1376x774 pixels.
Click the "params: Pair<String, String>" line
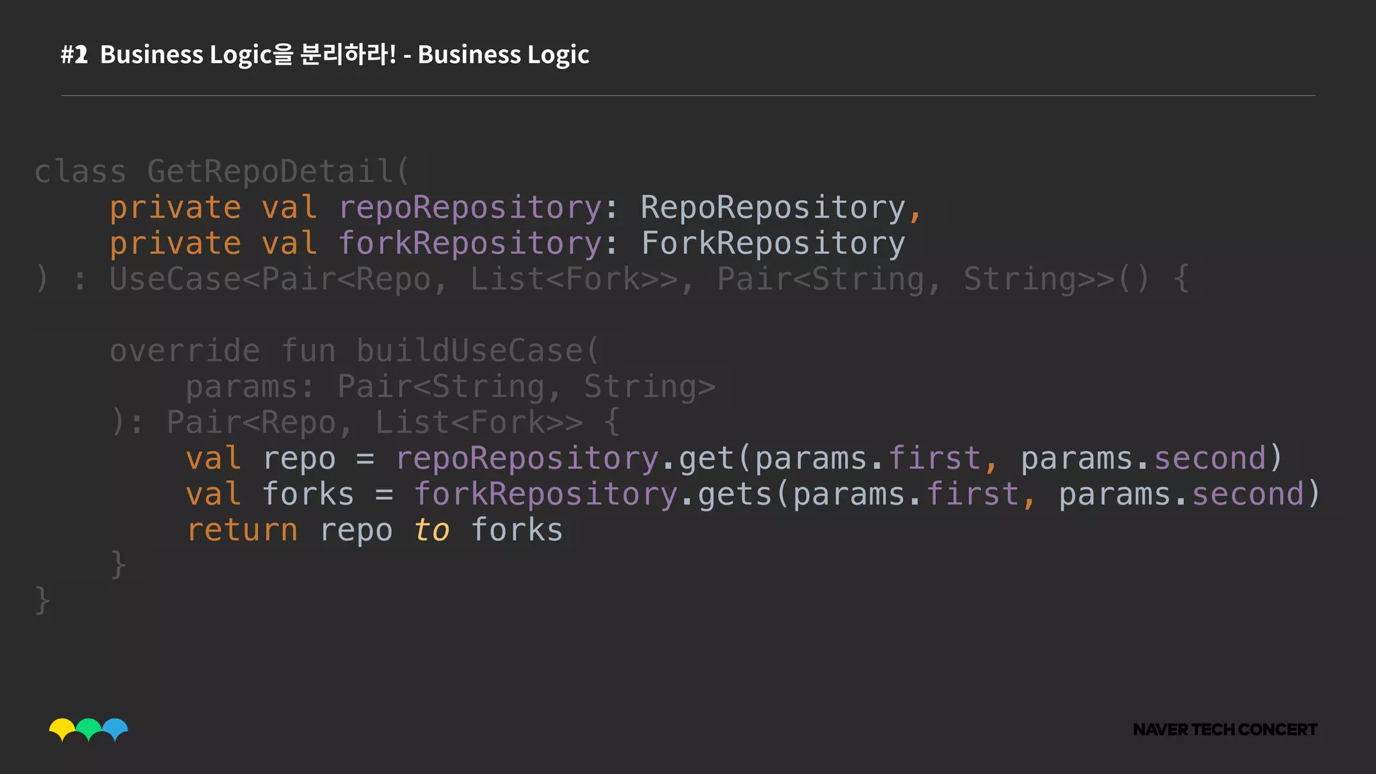tap(450, 387)
